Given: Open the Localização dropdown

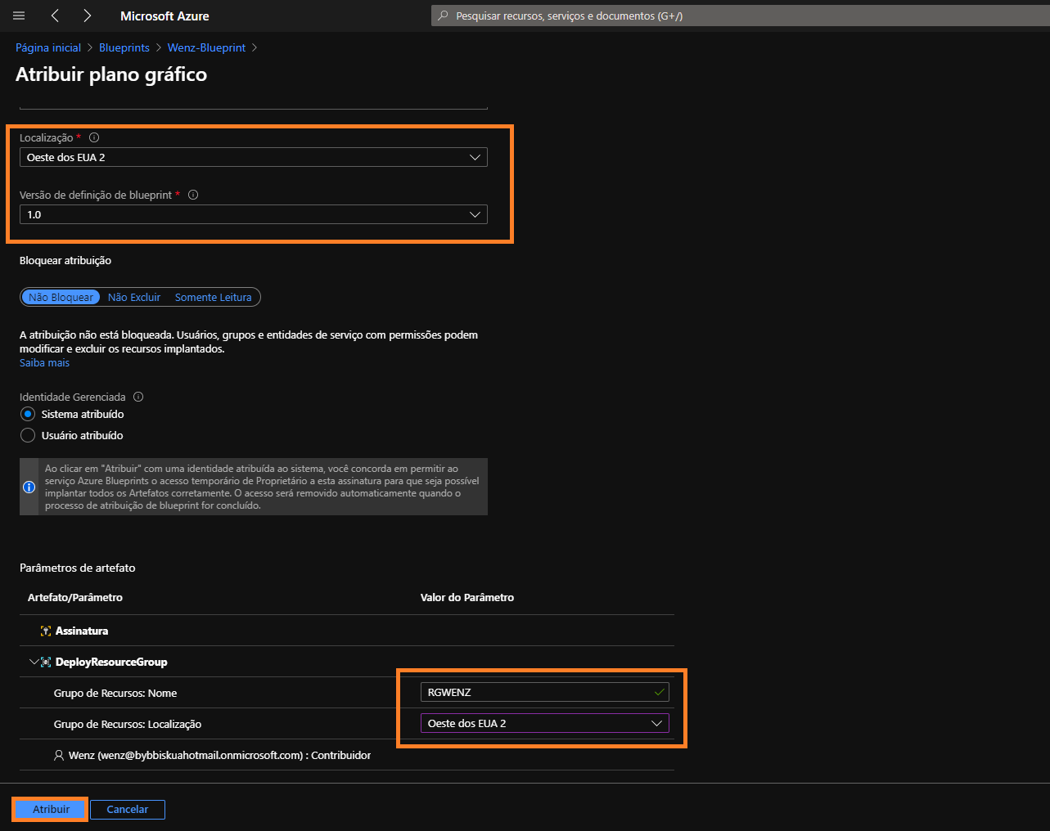Looking at the screenshot, I should (x=254, y=157).
